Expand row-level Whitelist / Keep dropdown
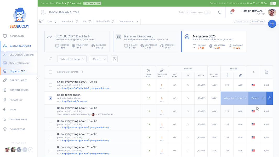279x157 pixels. point(235,98)
